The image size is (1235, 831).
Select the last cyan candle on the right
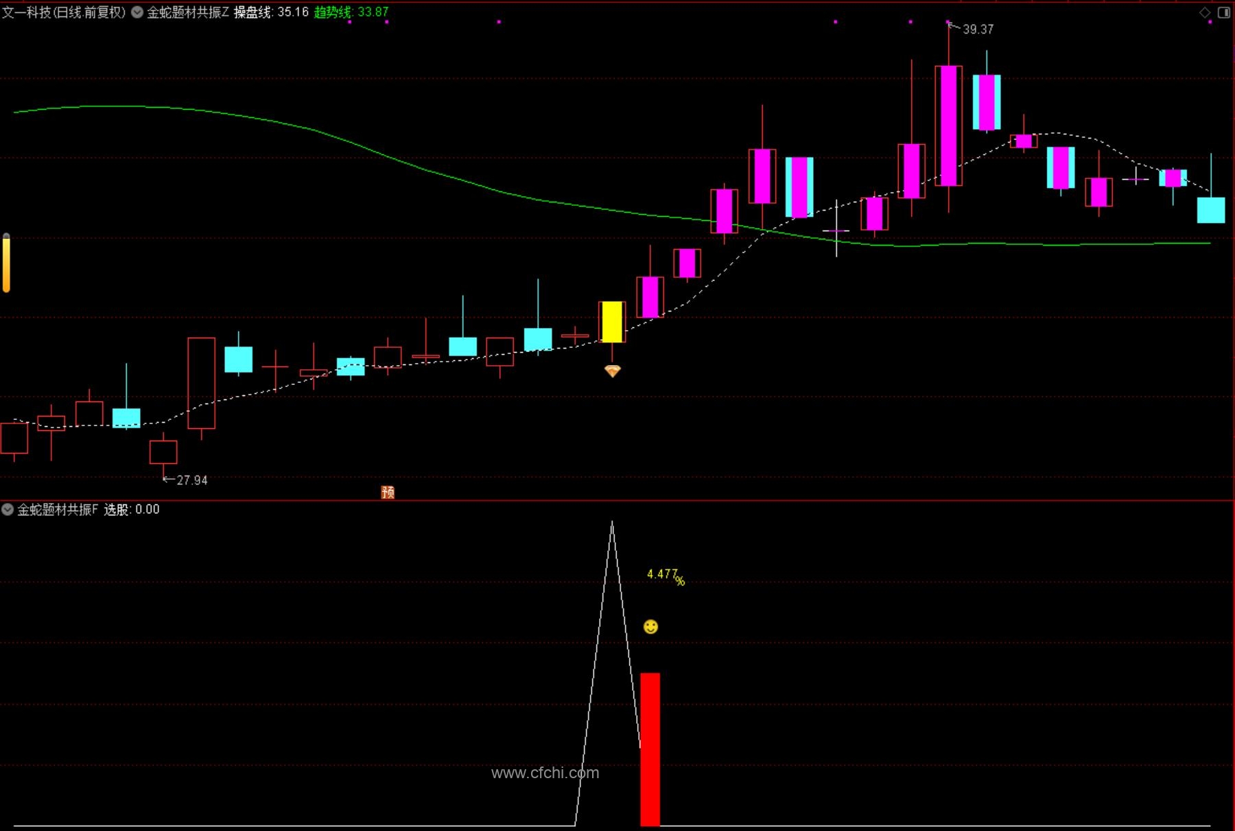point(1211,210)
